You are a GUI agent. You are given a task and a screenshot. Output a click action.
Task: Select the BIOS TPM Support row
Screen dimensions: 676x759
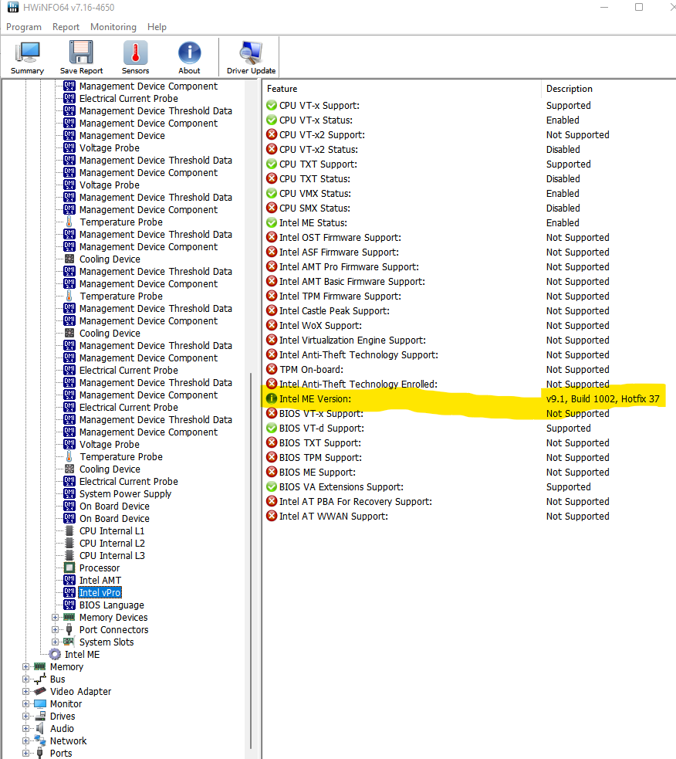tap(469, 457)
